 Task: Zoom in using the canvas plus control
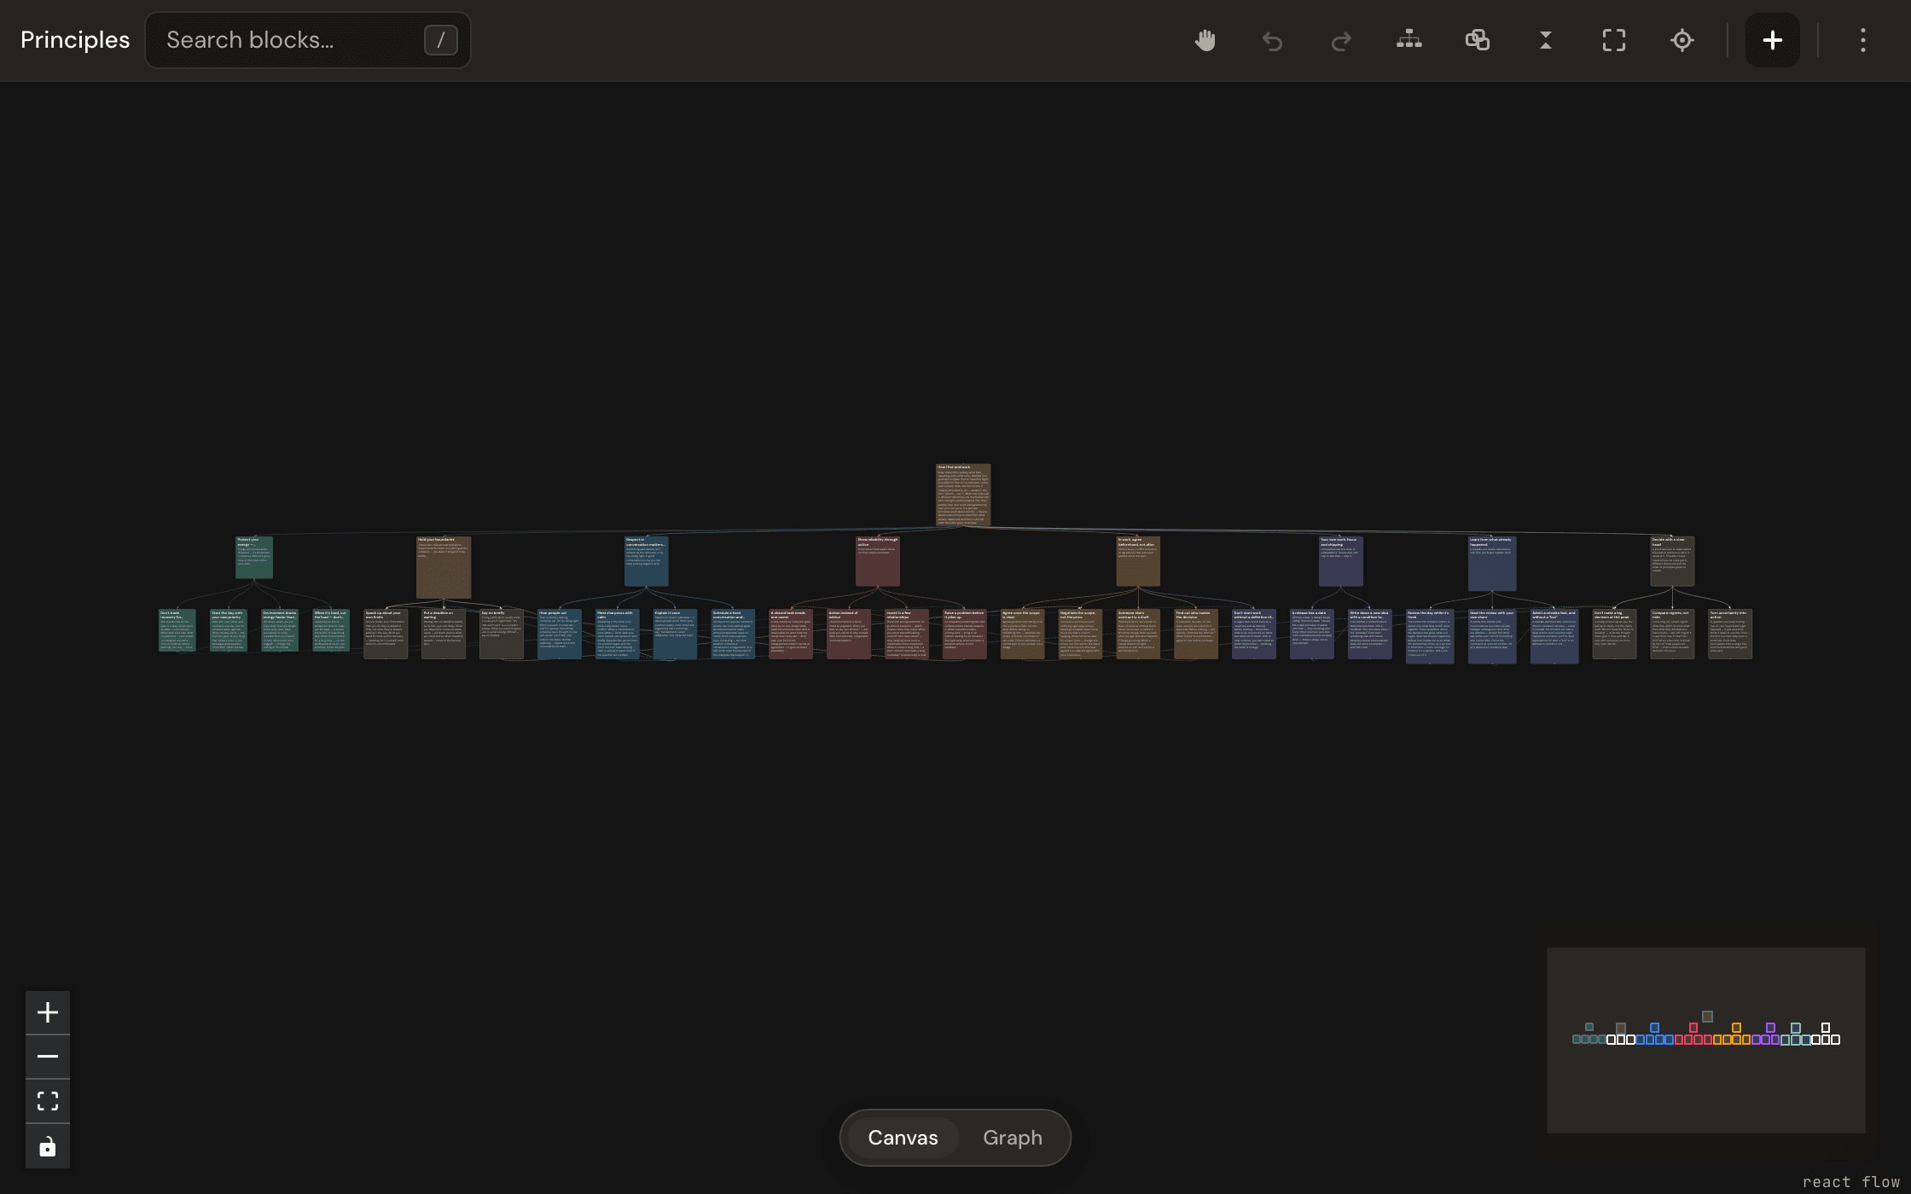coord(48,1012)
